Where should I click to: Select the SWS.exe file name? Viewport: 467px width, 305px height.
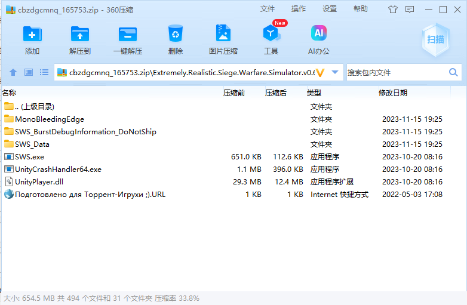(x=29, y=156)
